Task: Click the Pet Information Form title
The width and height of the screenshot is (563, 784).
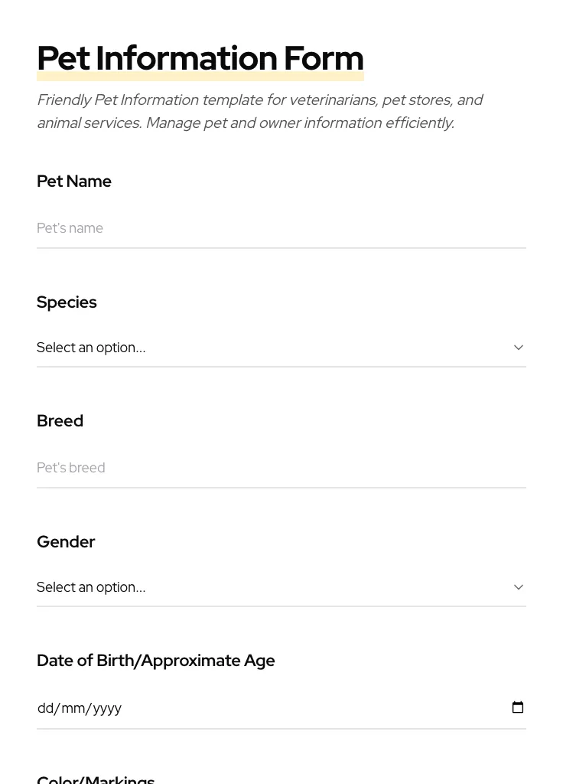Action: (x=200, y=57)
